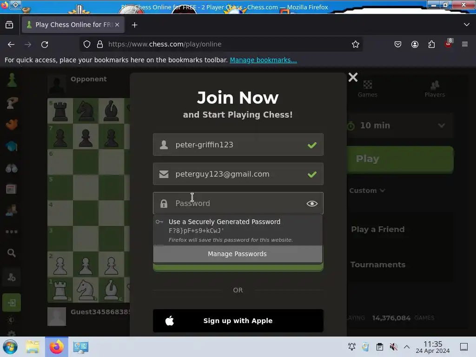Click the email field peterguy123@gmail.com

pyautogui.click(x=238, y=174)
